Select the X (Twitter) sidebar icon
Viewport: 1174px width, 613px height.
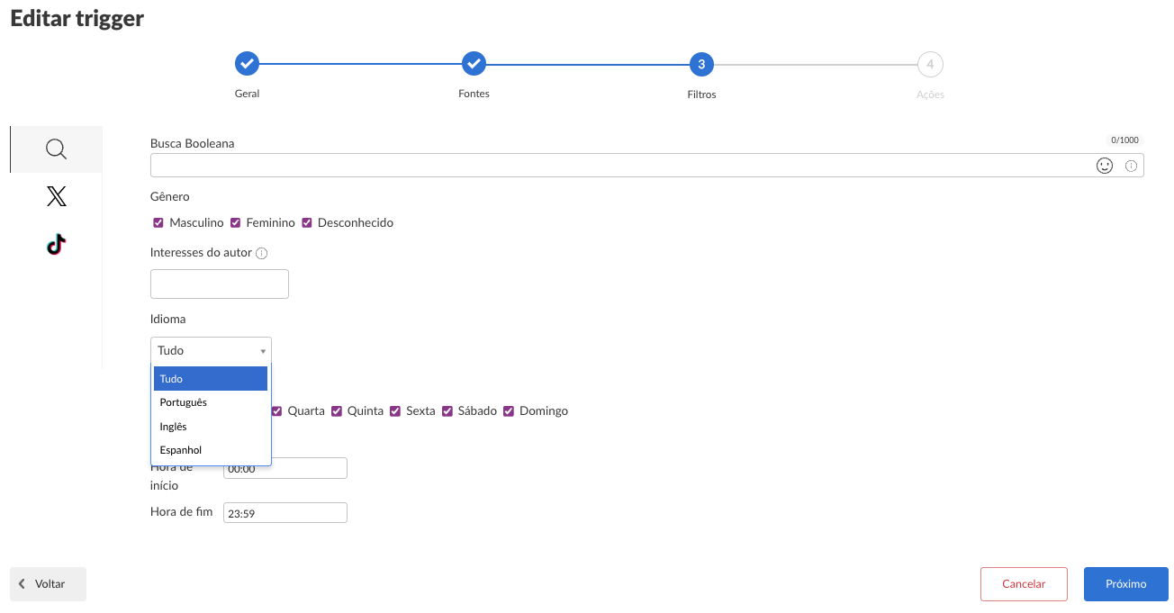(x=56, y=196)
